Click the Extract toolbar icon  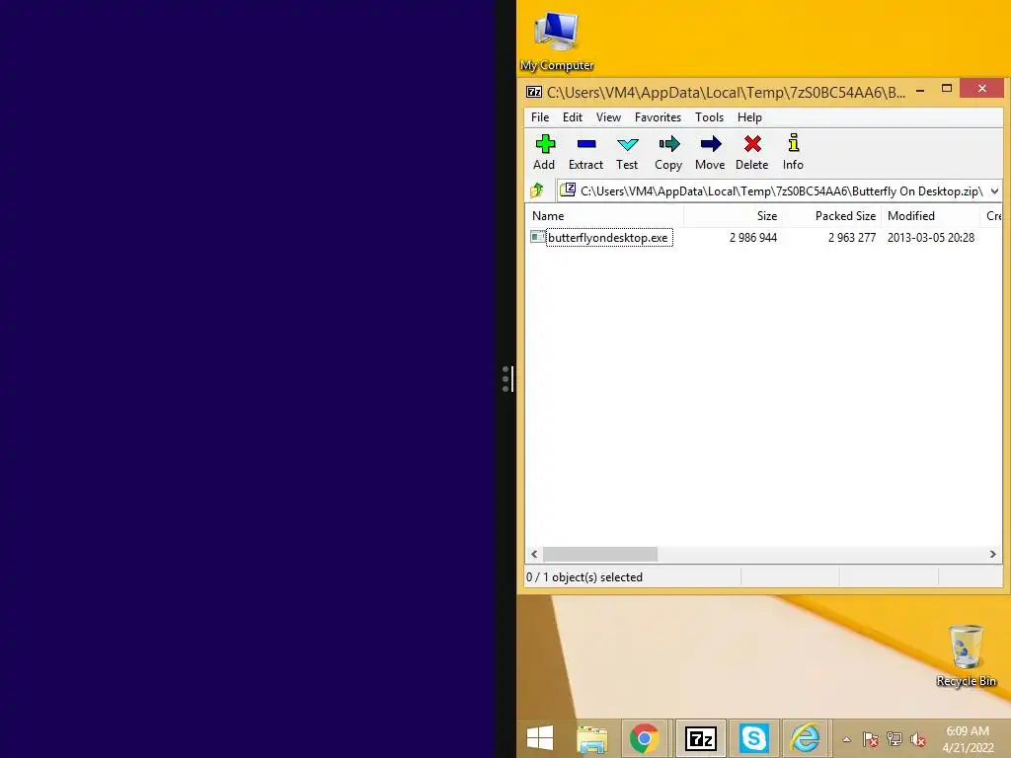(586, 152)
